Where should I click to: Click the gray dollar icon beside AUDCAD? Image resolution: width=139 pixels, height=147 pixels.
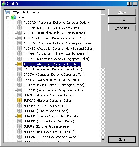coord(19,23)
